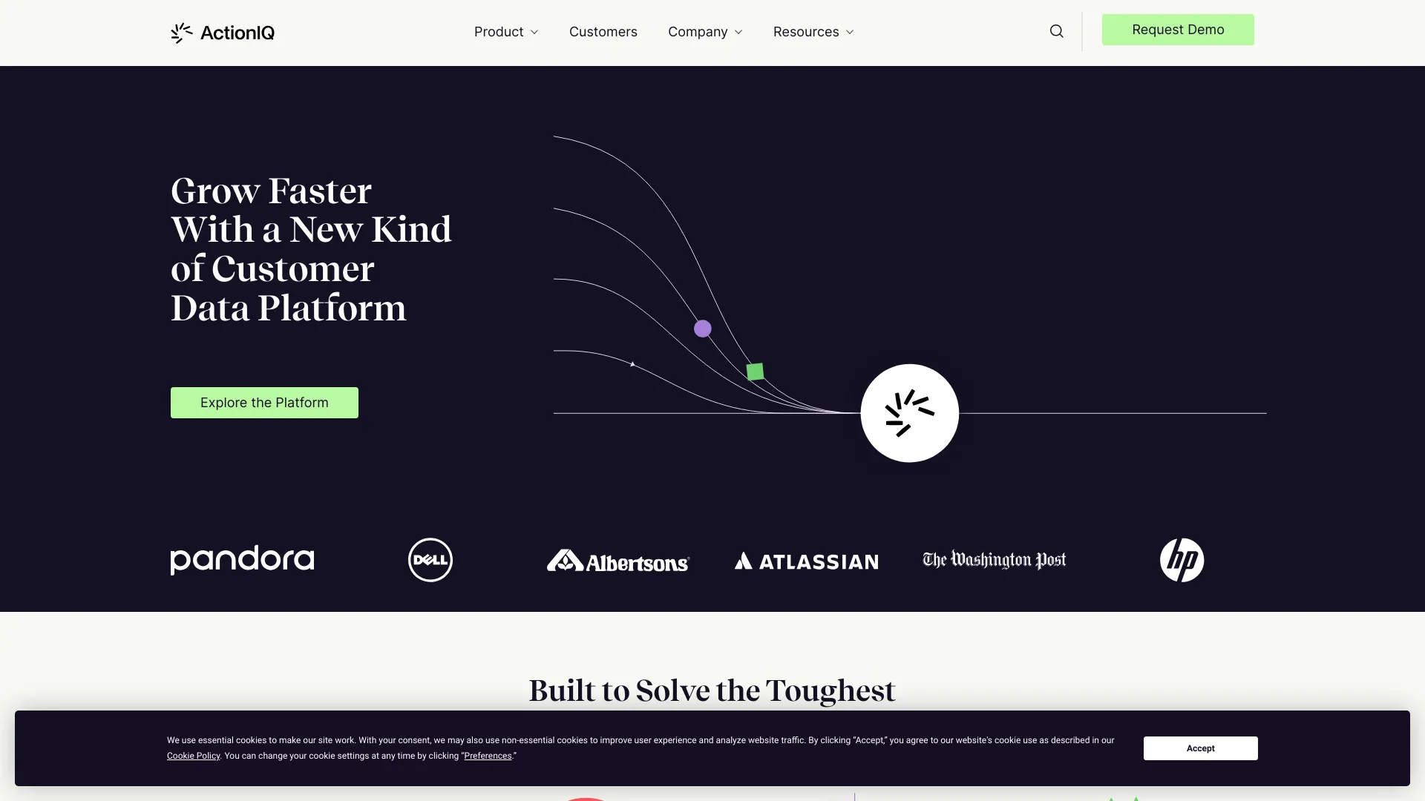
Task: Click Explore the Platform button
Action: pyautogui.click(x=264, y=402)
